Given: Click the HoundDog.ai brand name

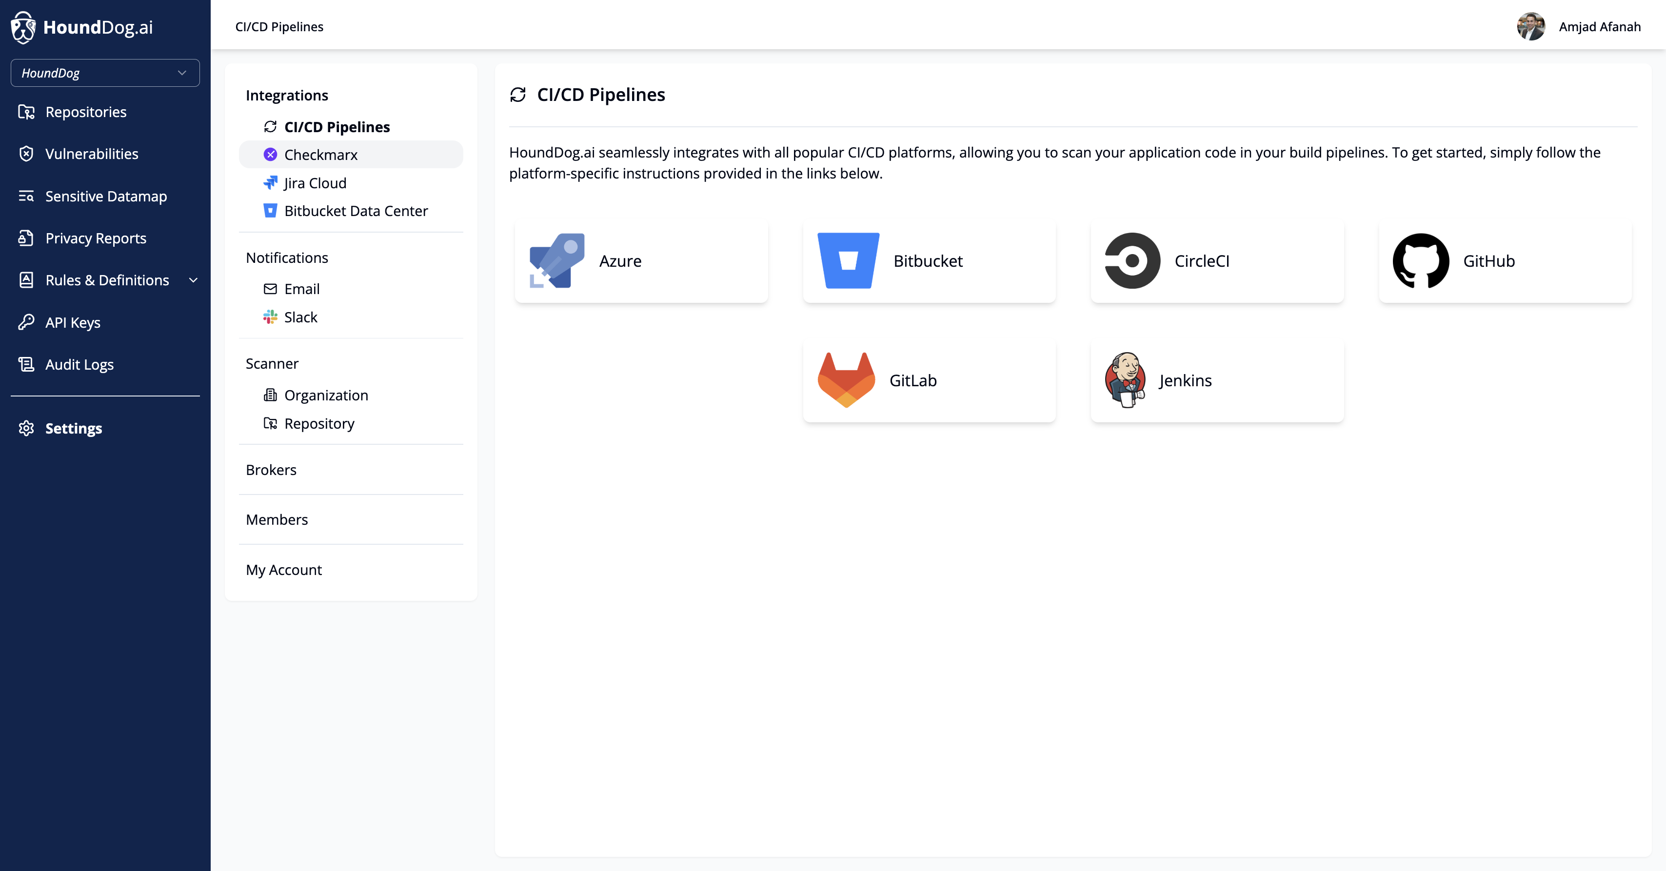Looking at the screenshot, I should tap(98, 27).
